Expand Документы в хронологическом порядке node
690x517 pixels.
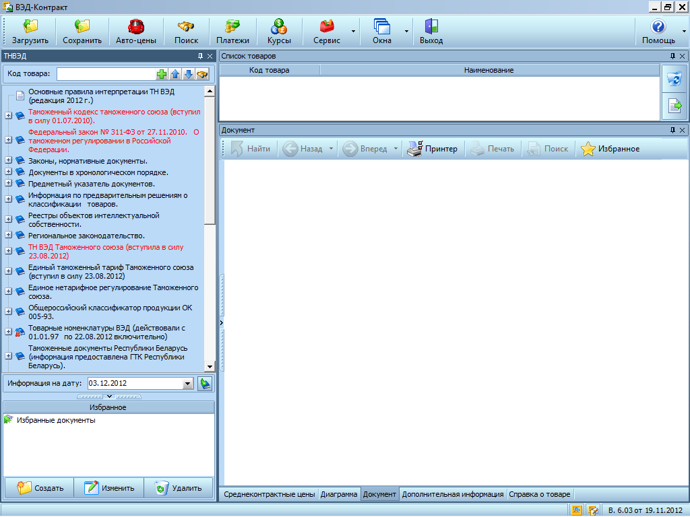point(8,172)
